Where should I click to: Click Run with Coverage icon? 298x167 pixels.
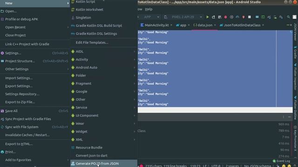(231, 17)
